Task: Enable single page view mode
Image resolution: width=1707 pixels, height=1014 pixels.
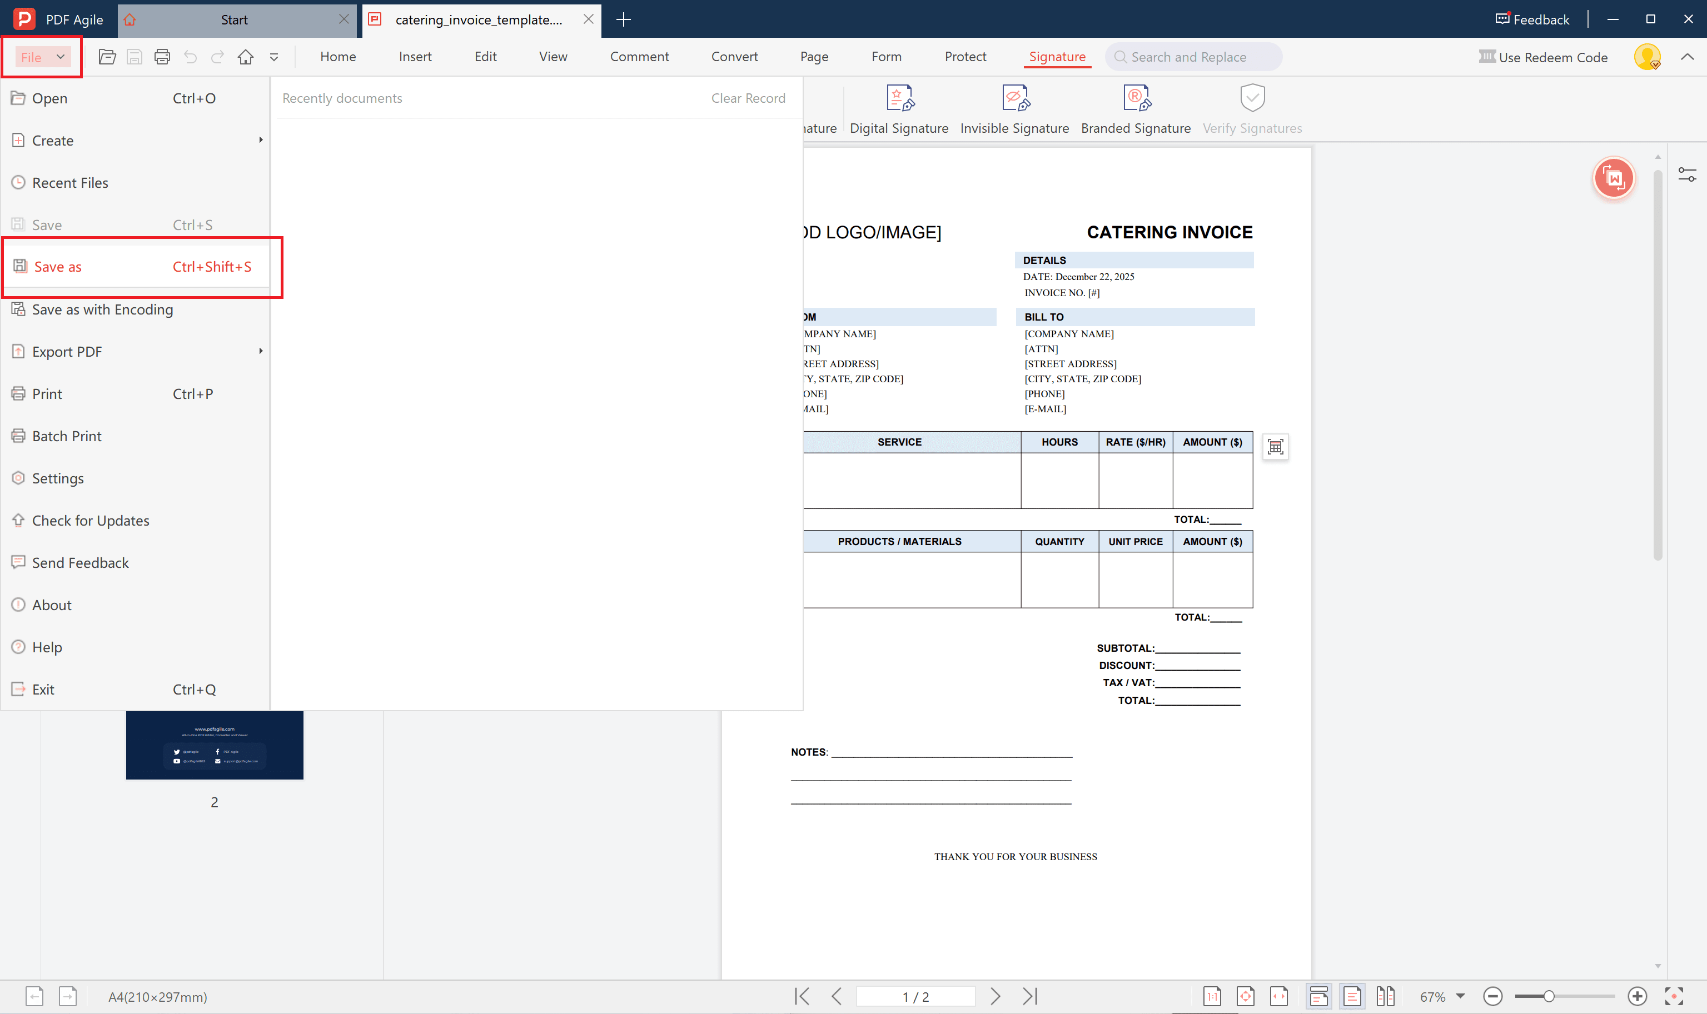Action: pos(1352,996)
